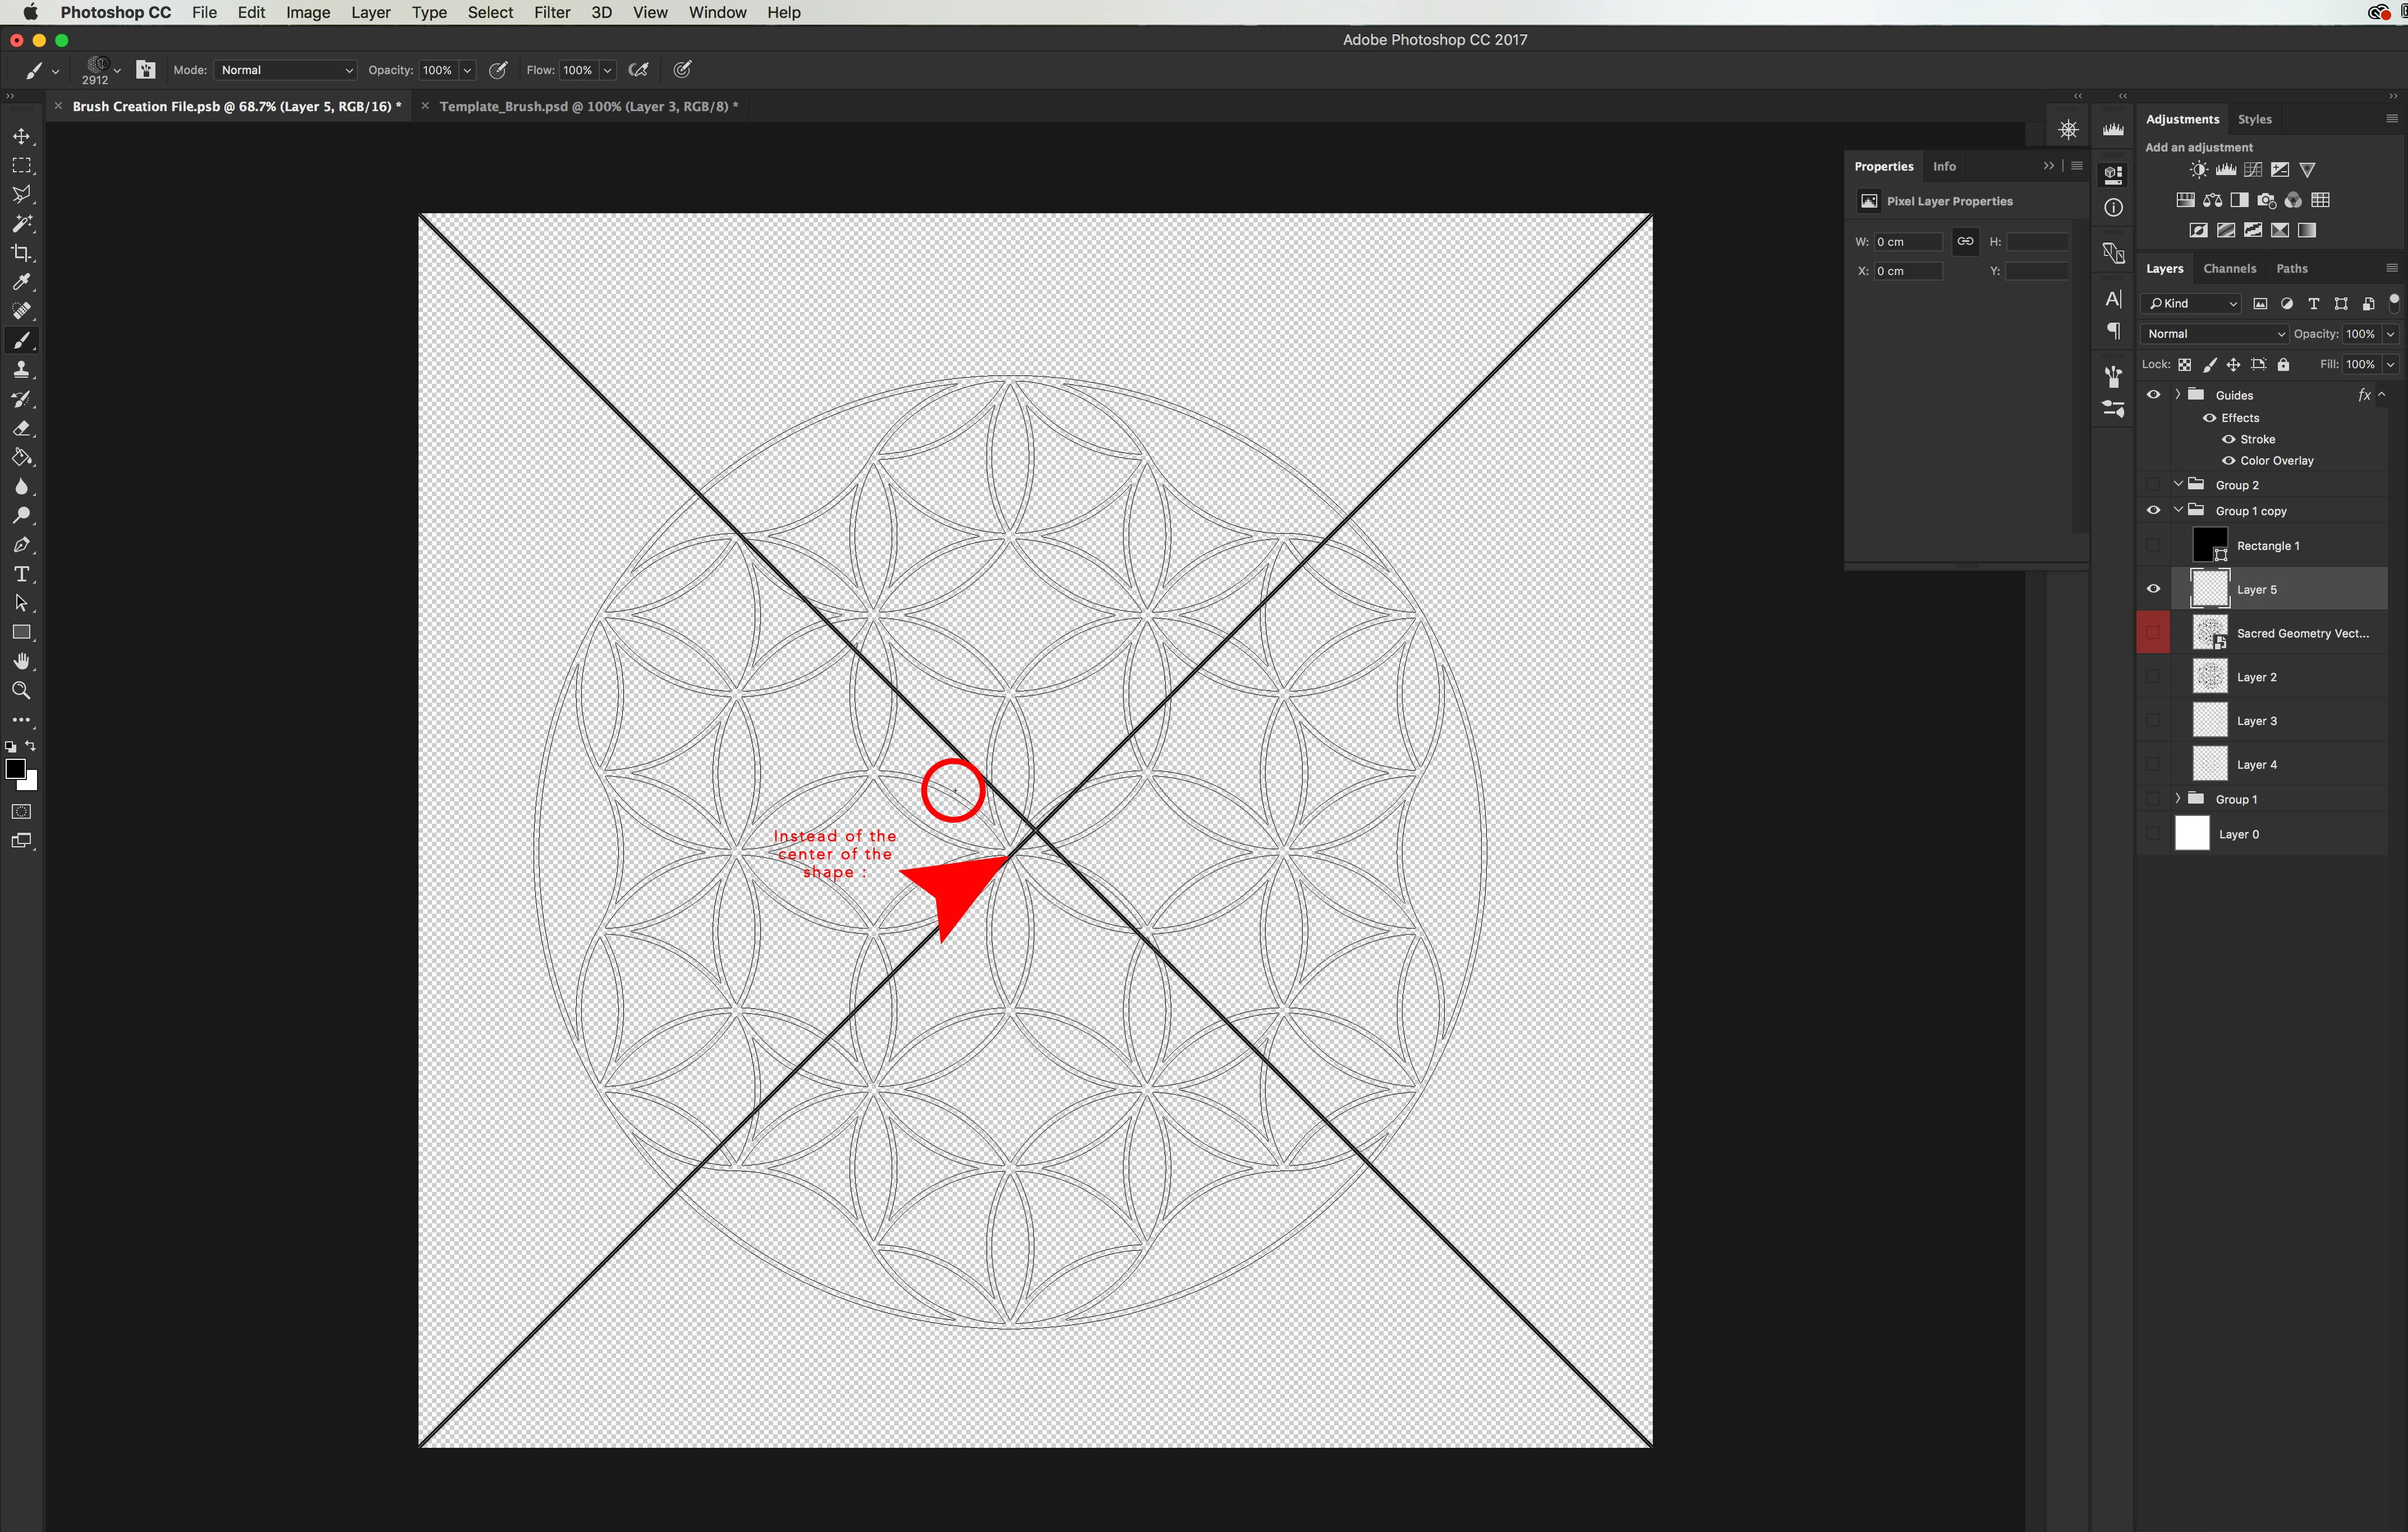The height and width of the screenshot is (1532, 2408).
Task: Open the Filter menu
Action: (x=551, y=12)
